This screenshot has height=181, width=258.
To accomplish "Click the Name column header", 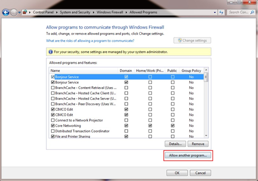I will (x=83, y=71).
